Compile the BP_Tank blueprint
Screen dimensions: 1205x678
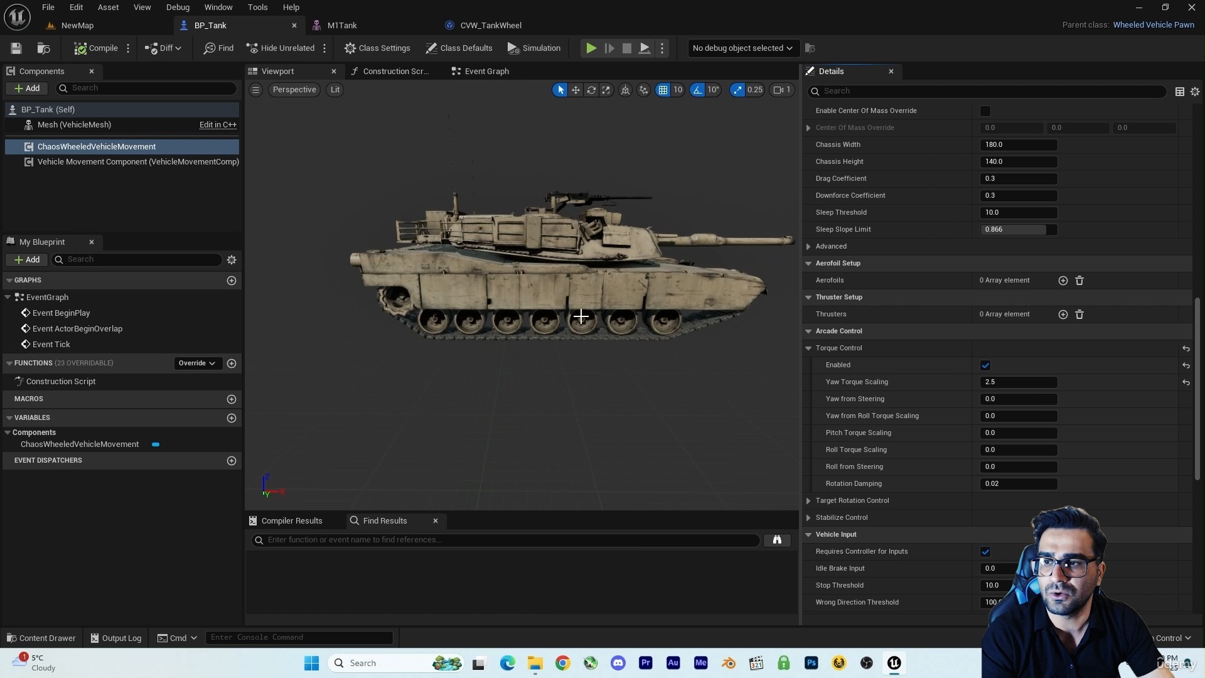96,48
